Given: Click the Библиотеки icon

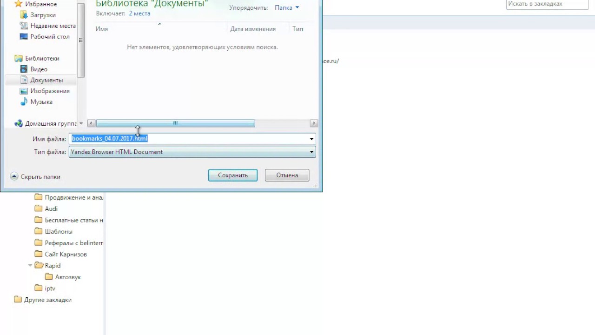Looking at the screenshot, I should [19, 58].
